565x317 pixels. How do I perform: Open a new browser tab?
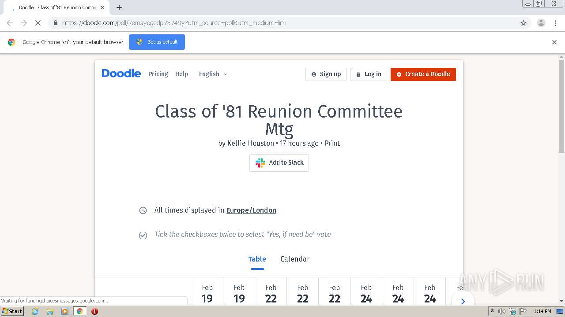(x=119, y=7)
